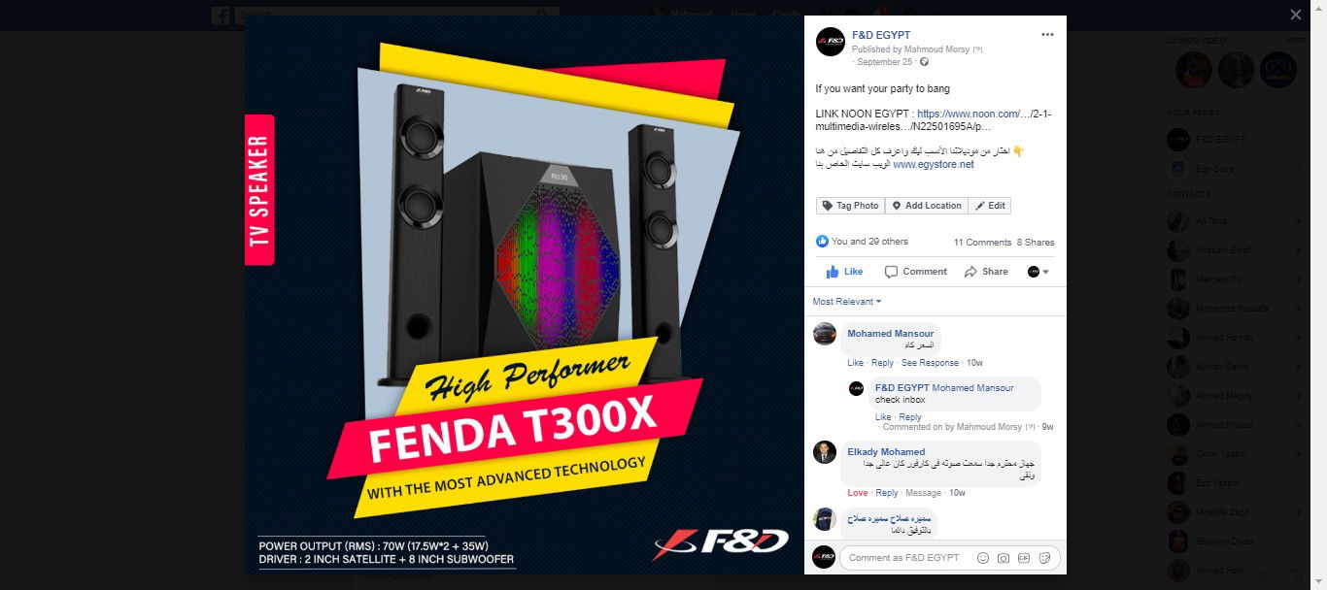The height and width of the screenshot is (590, 1327).
Task: Toggle Love reaction on Elkady Mohamed's comment
Action: pos(857,493)
